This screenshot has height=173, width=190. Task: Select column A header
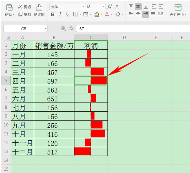tap(23, 37)
